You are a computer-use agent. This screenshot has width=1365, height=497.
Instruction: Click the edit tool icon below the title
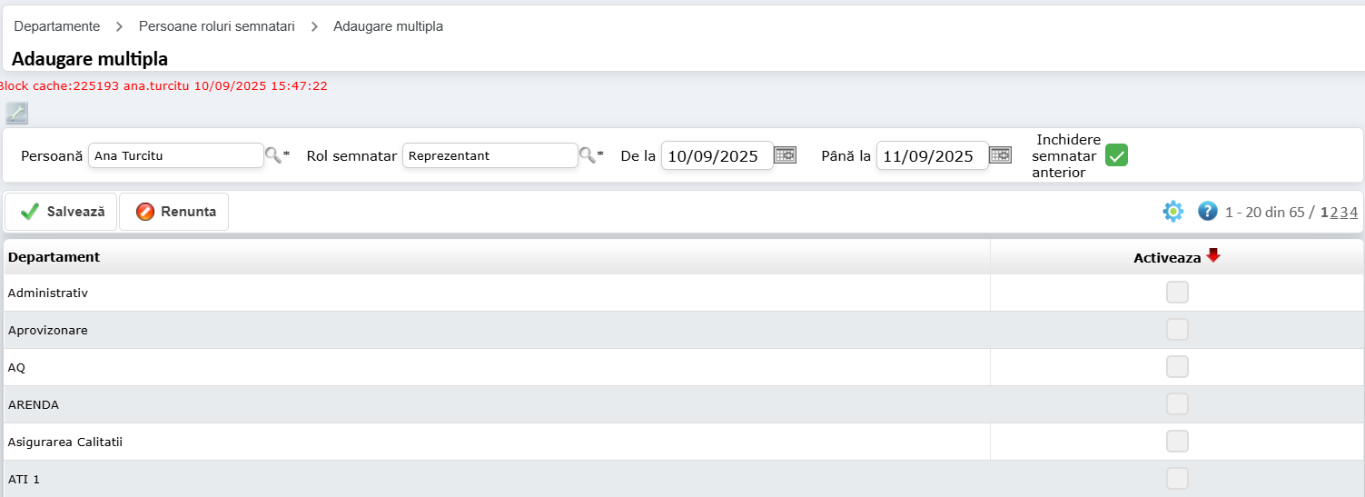point(16,113)
